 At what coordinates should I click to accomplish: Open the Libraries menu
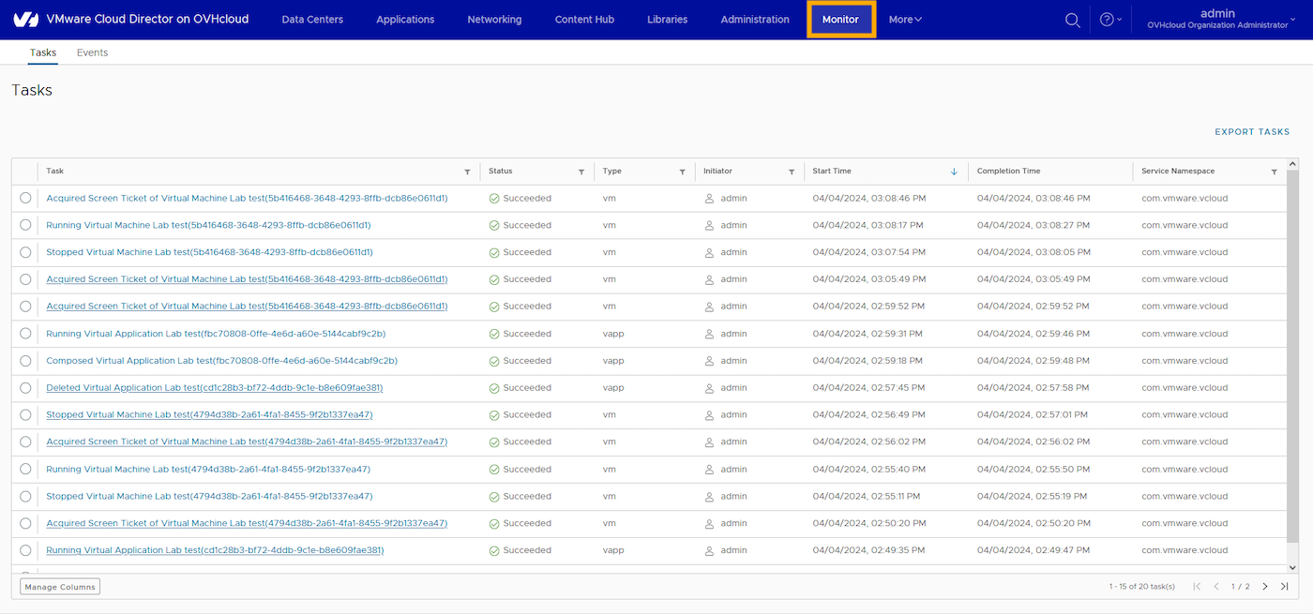tap(667, 20)
